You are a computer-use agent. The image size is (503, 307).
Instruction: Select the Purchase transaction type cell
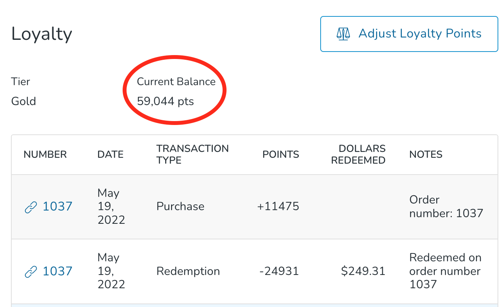point(180,206)
